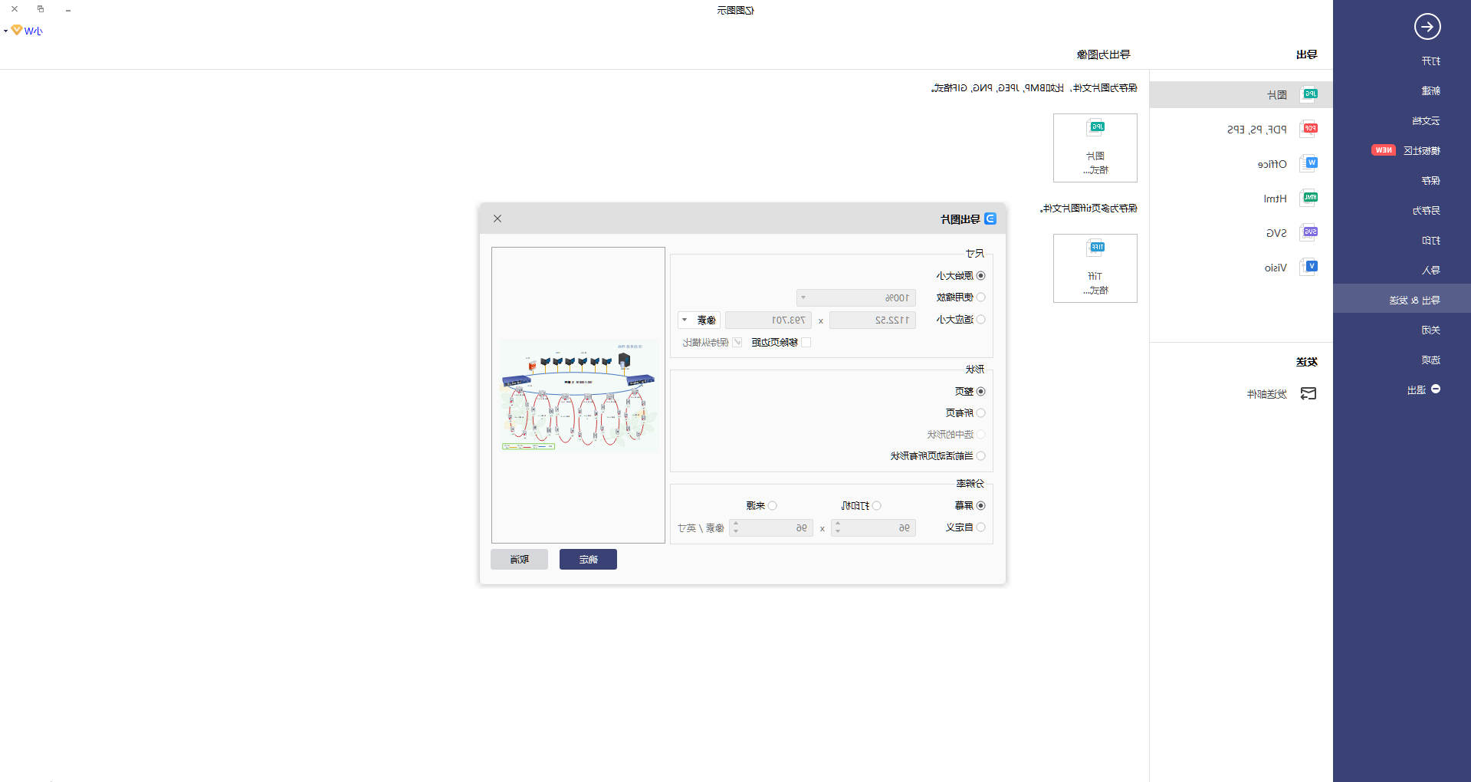Select the 屏幕 resolution radio button
Screen dimensions: 1471x782
[980, 506]
